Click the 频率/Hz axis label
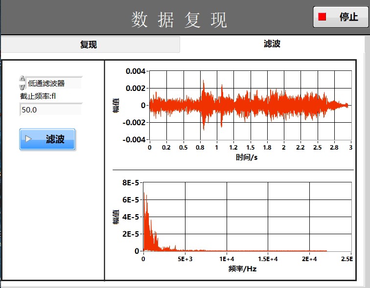This screenshot has width=370, height=288. pos(242,268)
